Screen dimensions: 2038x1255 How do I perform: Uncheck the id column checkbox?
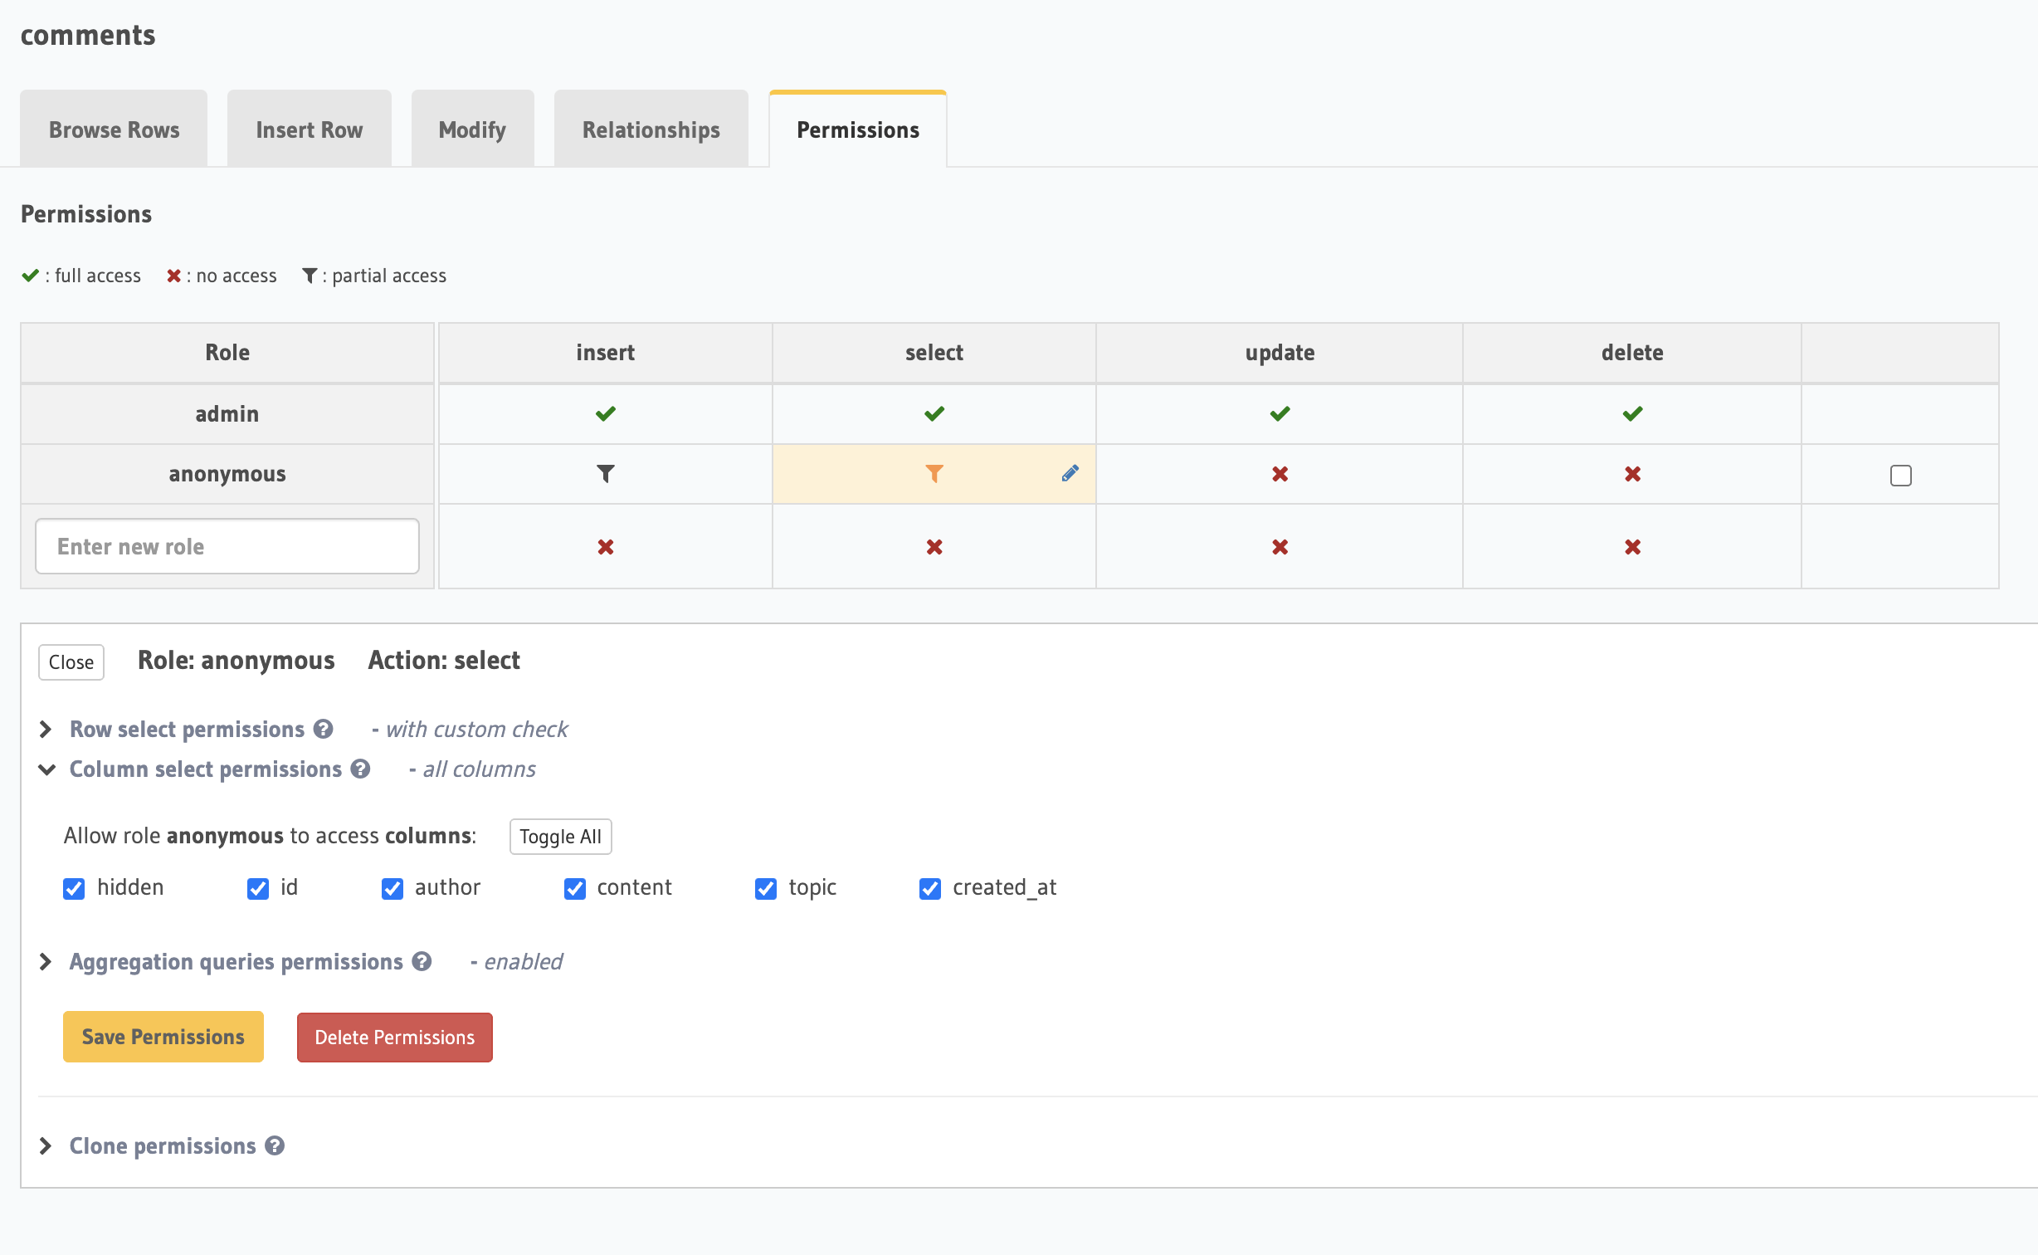[x=258, y=888]
